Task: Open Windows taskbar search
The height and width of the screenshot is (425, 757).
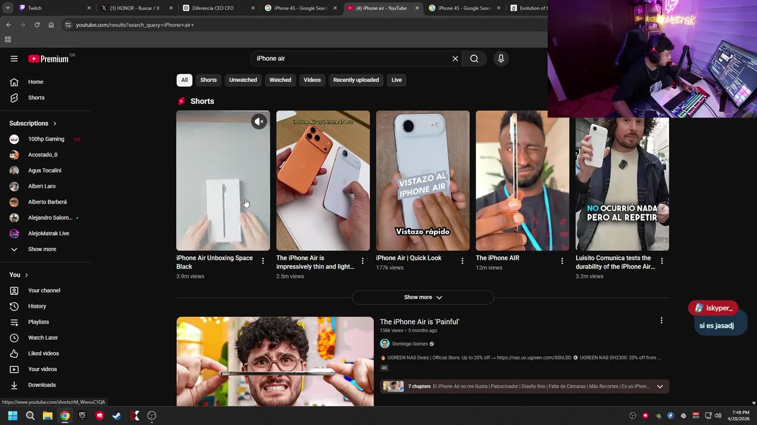Action: pos(30,416)
